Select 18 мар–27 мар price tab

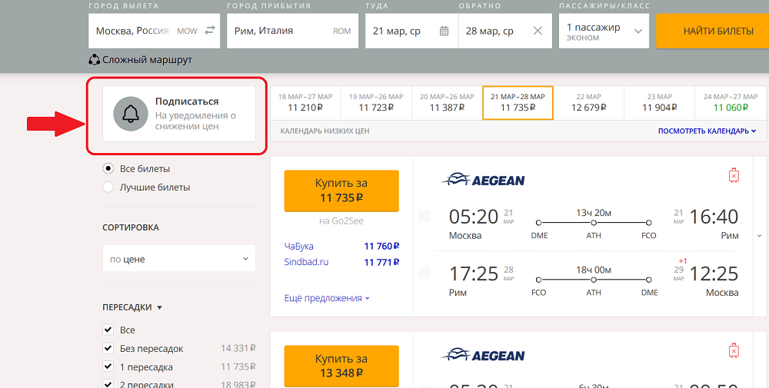click(305, 102)
